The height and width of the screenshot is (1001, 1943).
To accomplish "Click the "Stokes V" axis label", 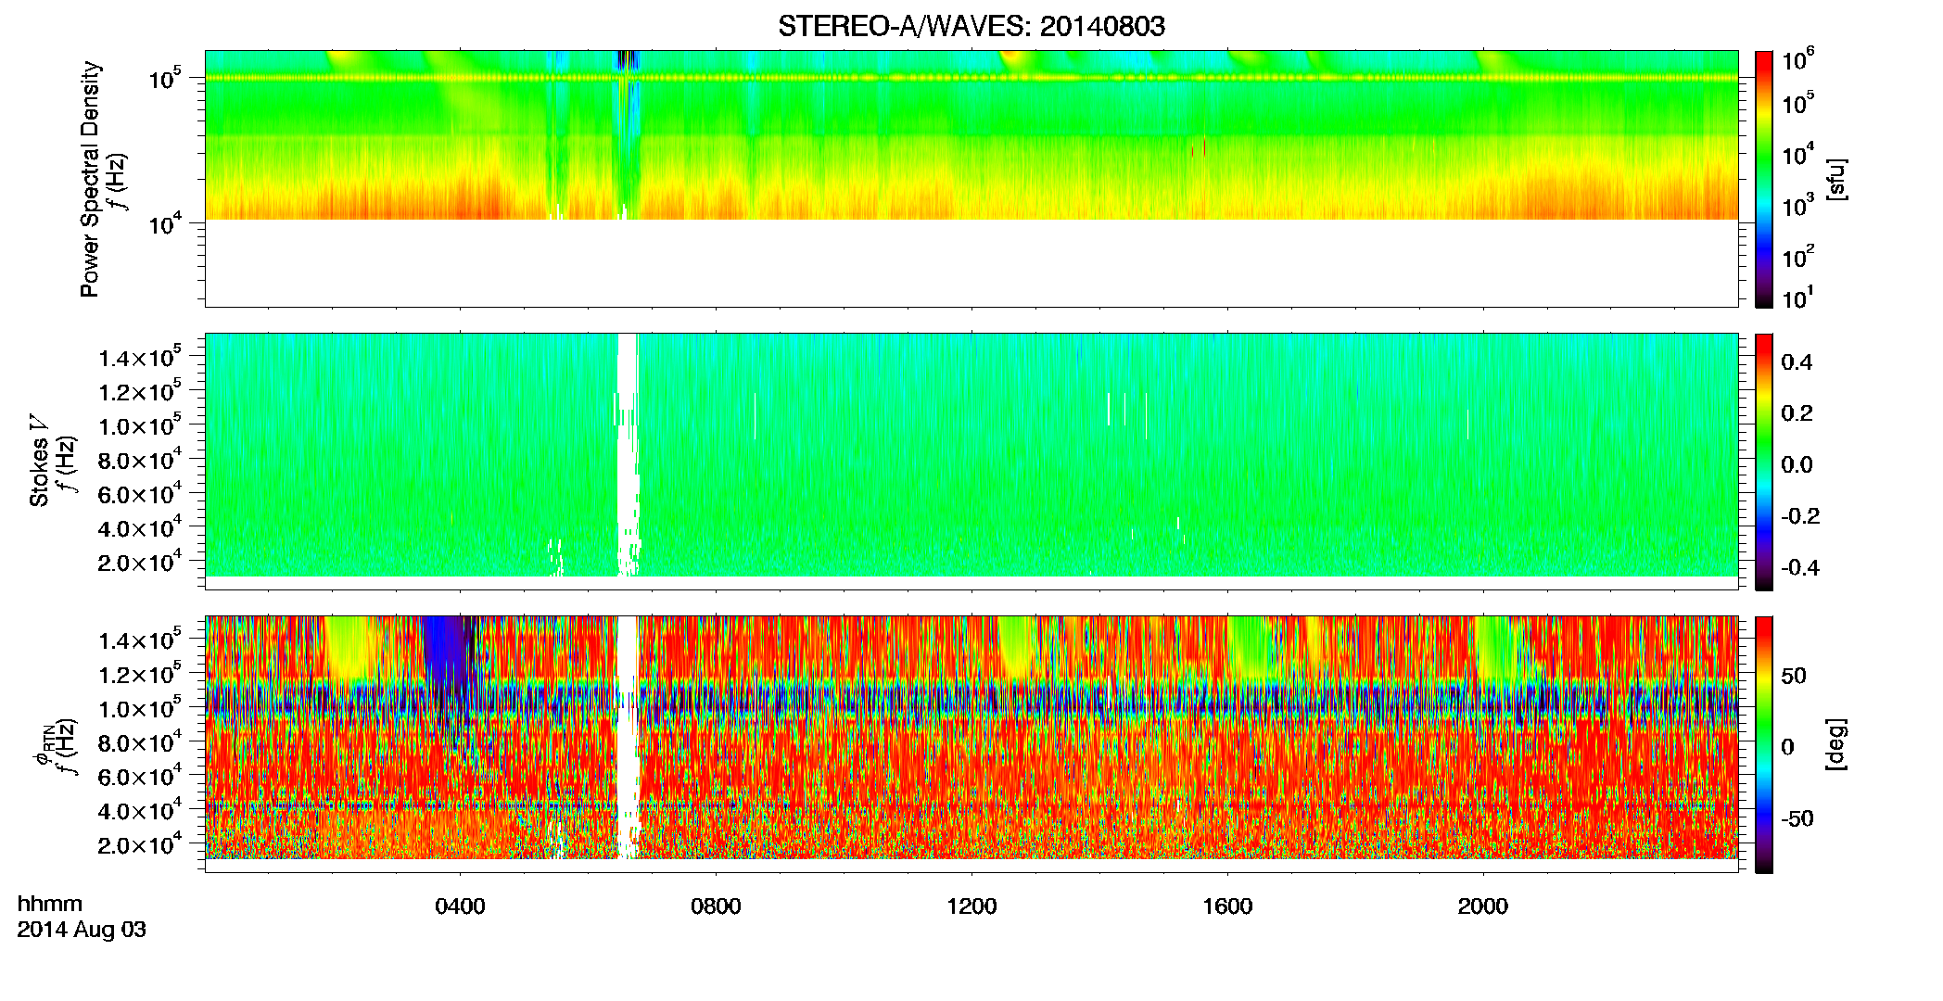I will click(39, 461).
